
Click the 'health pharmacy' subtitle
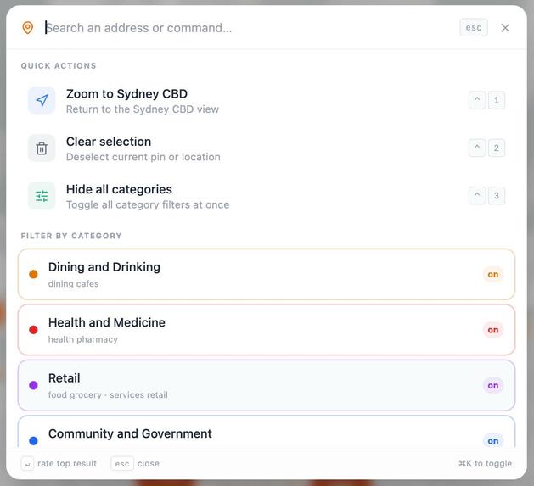82,339
